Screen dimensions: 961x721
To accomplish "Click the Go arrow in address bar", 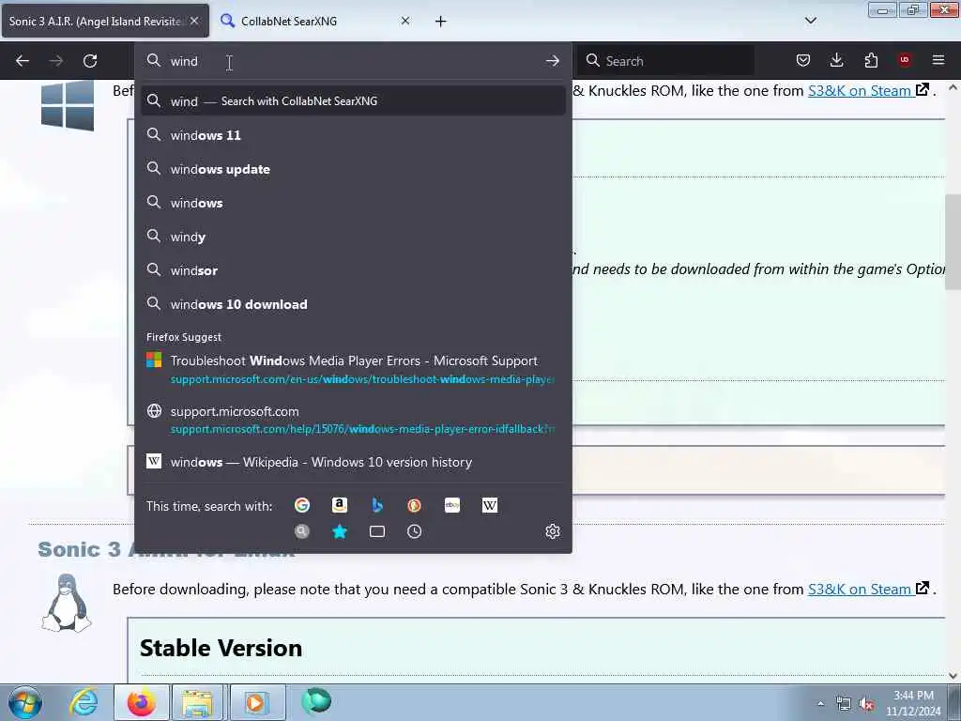I will tap(552, 61).
